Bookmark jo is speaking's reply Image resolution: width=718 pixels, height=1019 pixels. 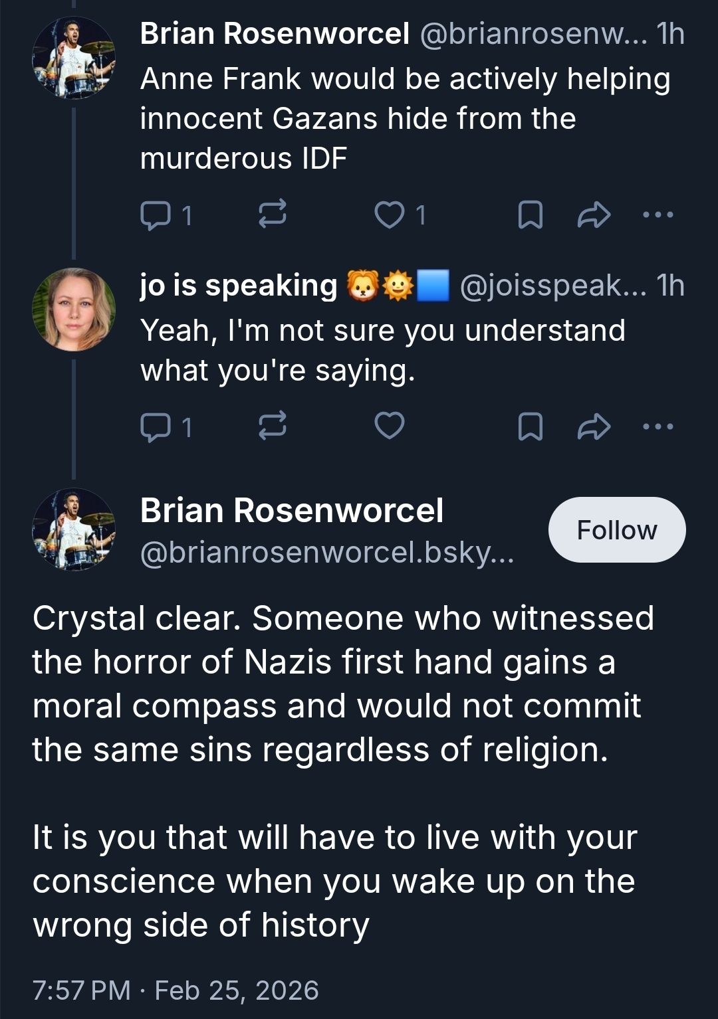click(x=530, y=426)
